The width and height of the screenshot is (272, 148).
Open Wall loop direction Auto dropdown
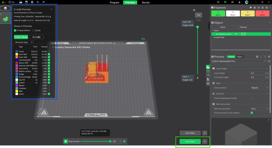[259, 109]
